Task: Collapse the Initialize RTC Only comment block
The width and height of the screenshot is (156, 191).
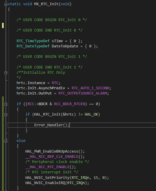Action: pyautogui.click(x=6, y=73)
